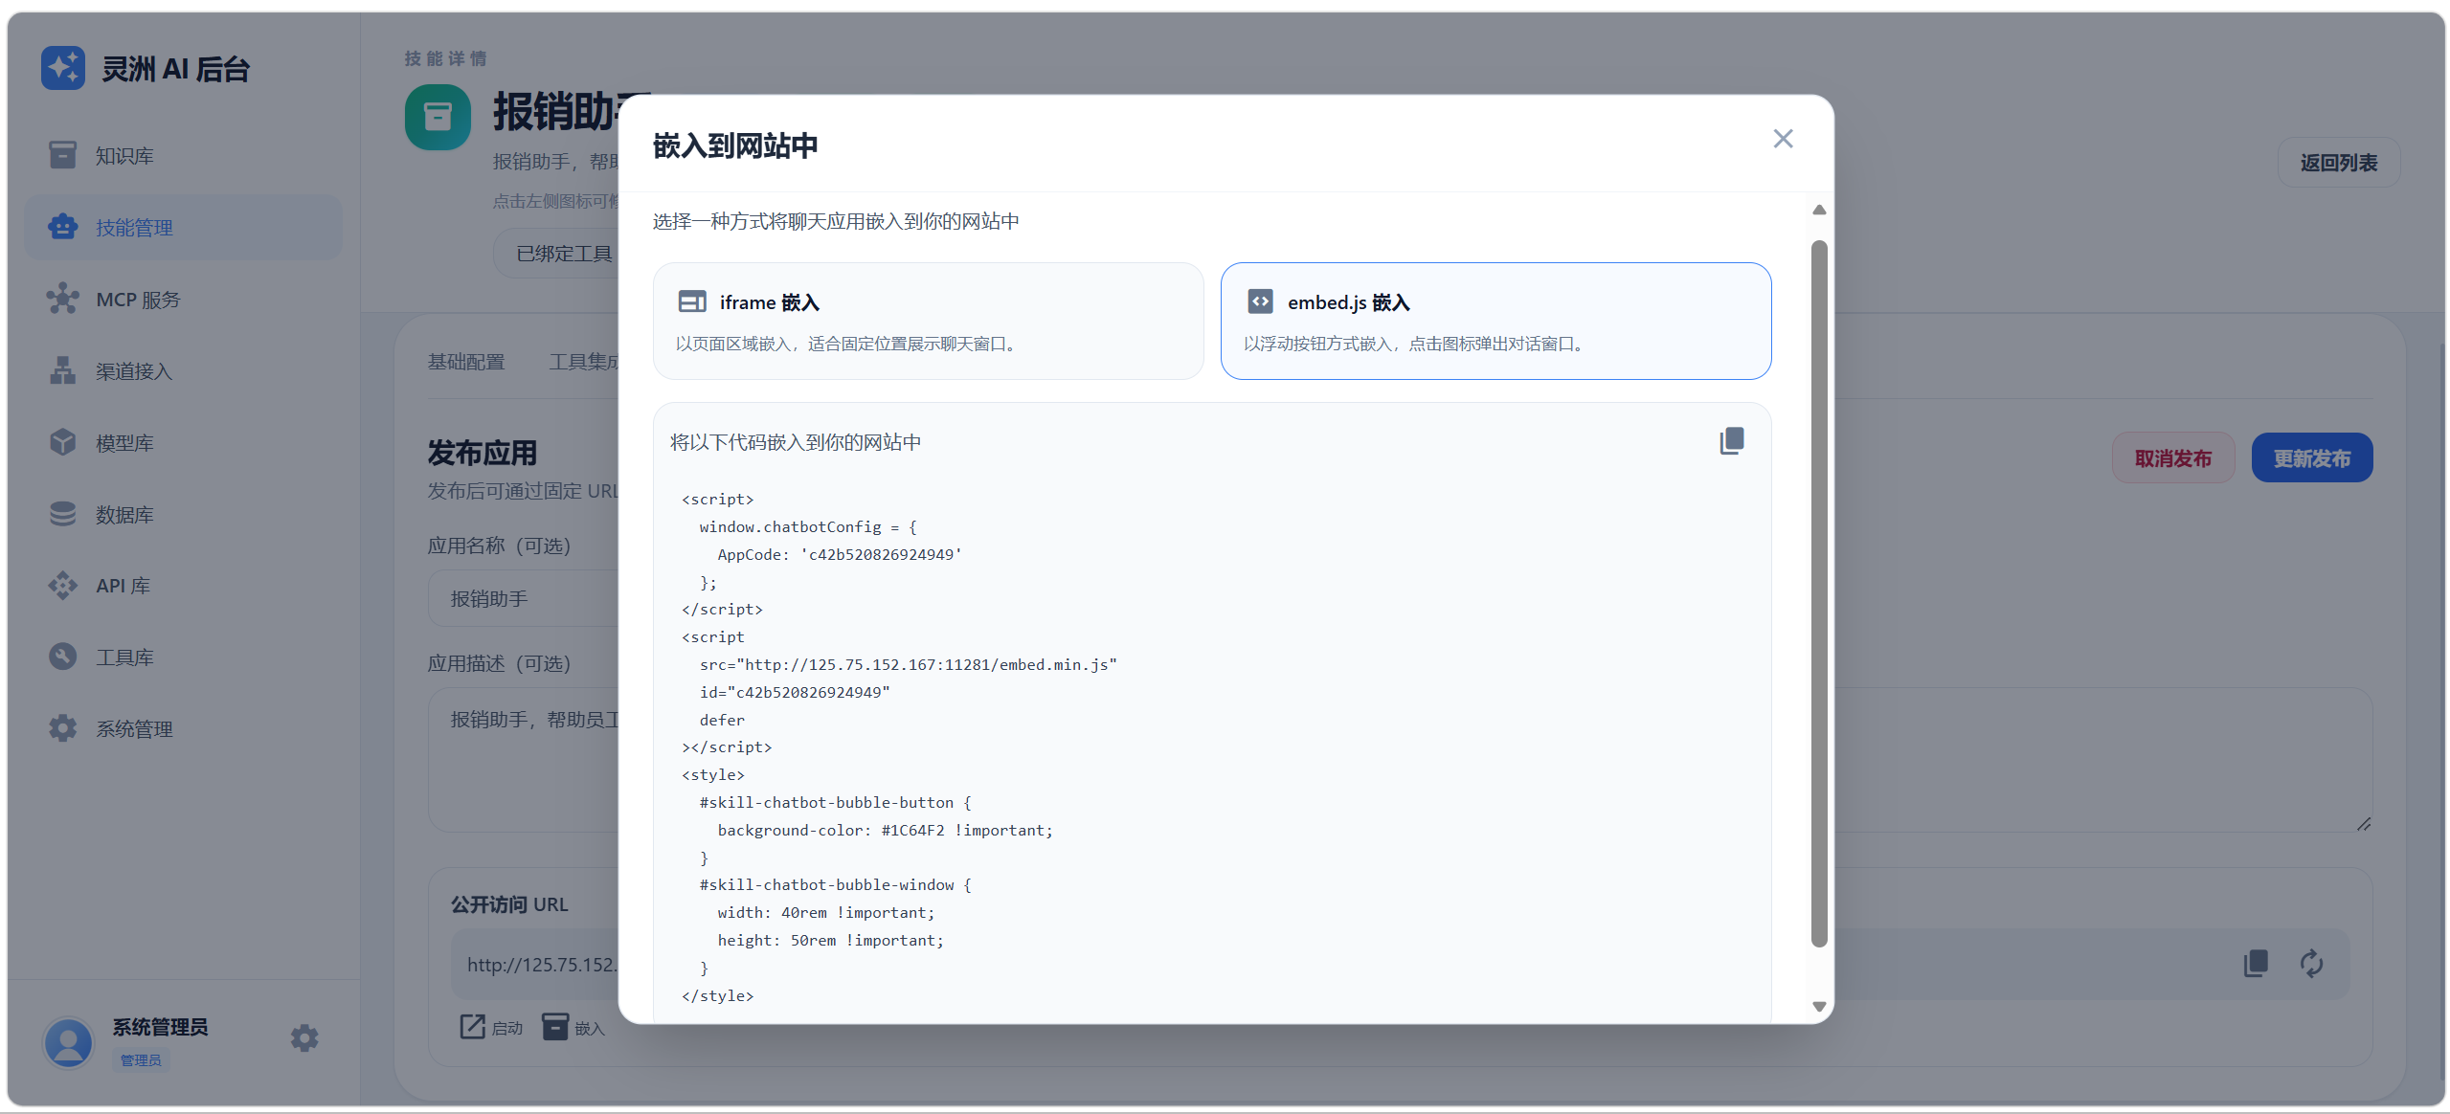Image resolution: width=2450 pixels, height=1114 pixels.
Task: Select the iframe embed option
Action: point(928,322)
